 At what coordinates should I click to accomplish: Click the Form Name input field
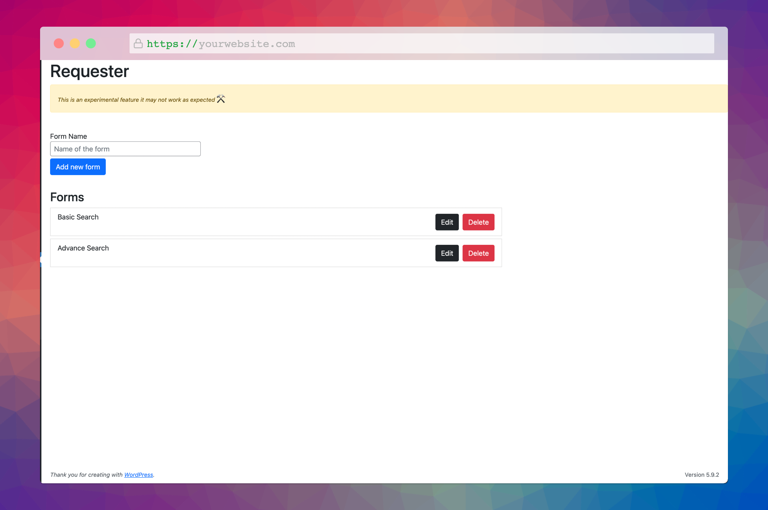[125, 149]
